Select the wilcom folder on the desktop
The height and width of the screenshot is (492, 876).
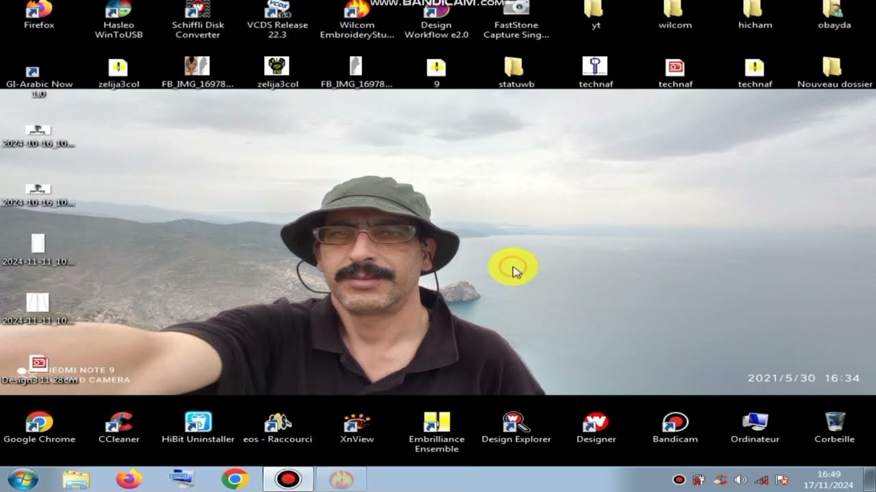tap(675, 15)
